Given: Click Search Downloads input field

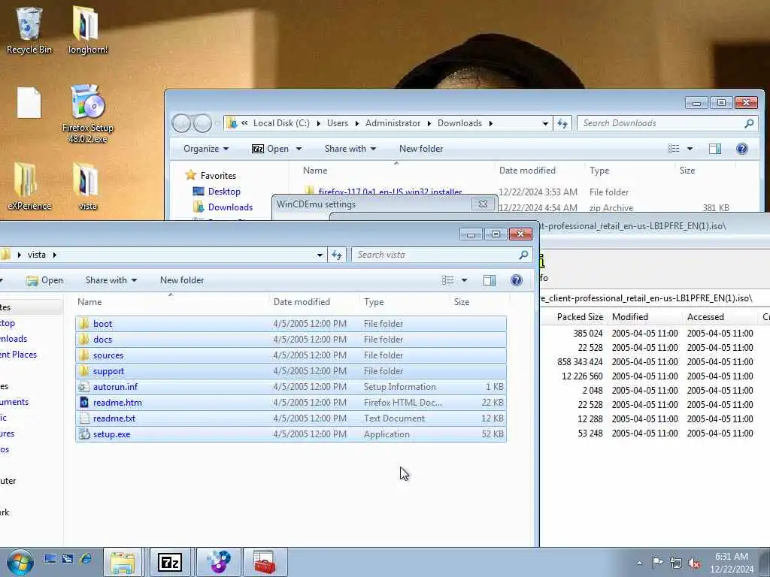Looking at the screenshot, I should 660,123.
